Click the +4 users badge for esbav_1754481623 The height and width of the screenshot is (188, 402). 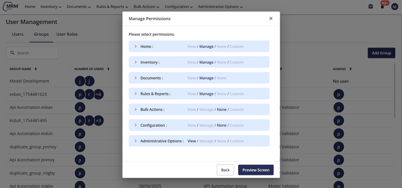point(98,94)
